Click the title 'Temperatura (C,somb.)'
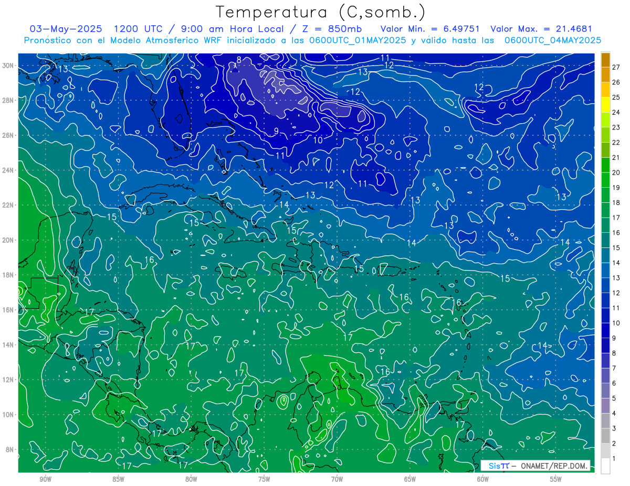630x486 pixels. click(x=321, y=12)
